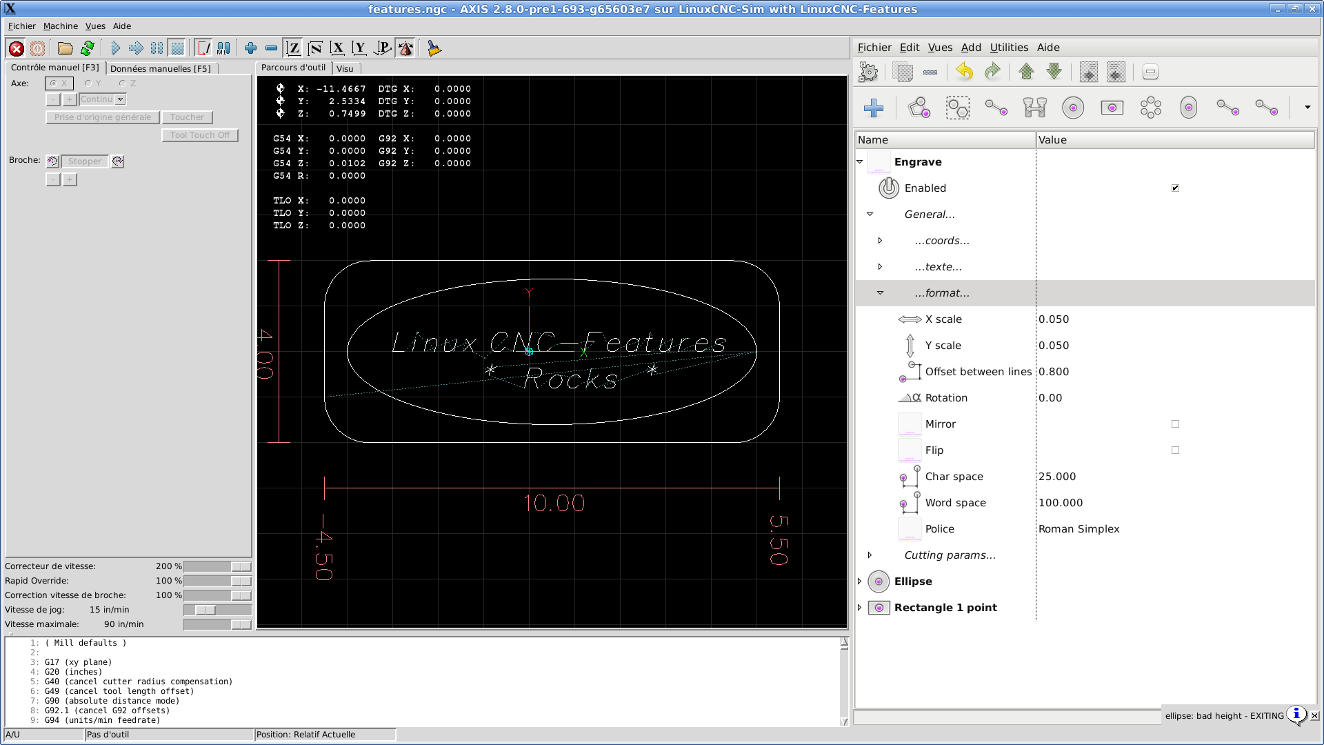Click Tool Touch Off button

[200, 135]
